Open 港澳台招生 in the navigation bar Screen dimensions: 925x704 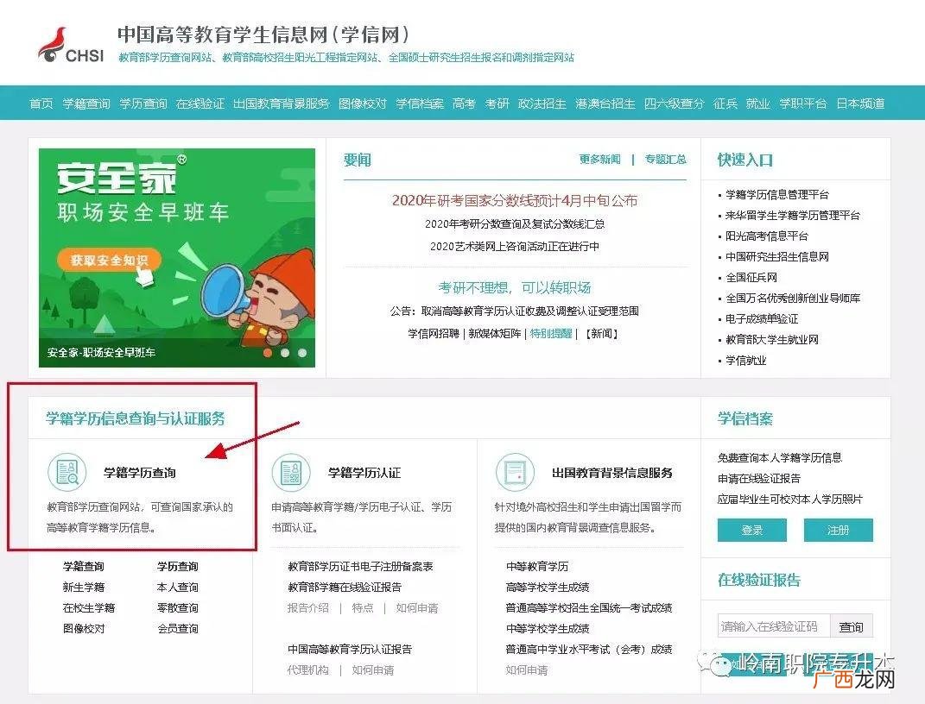coord(605,104)
